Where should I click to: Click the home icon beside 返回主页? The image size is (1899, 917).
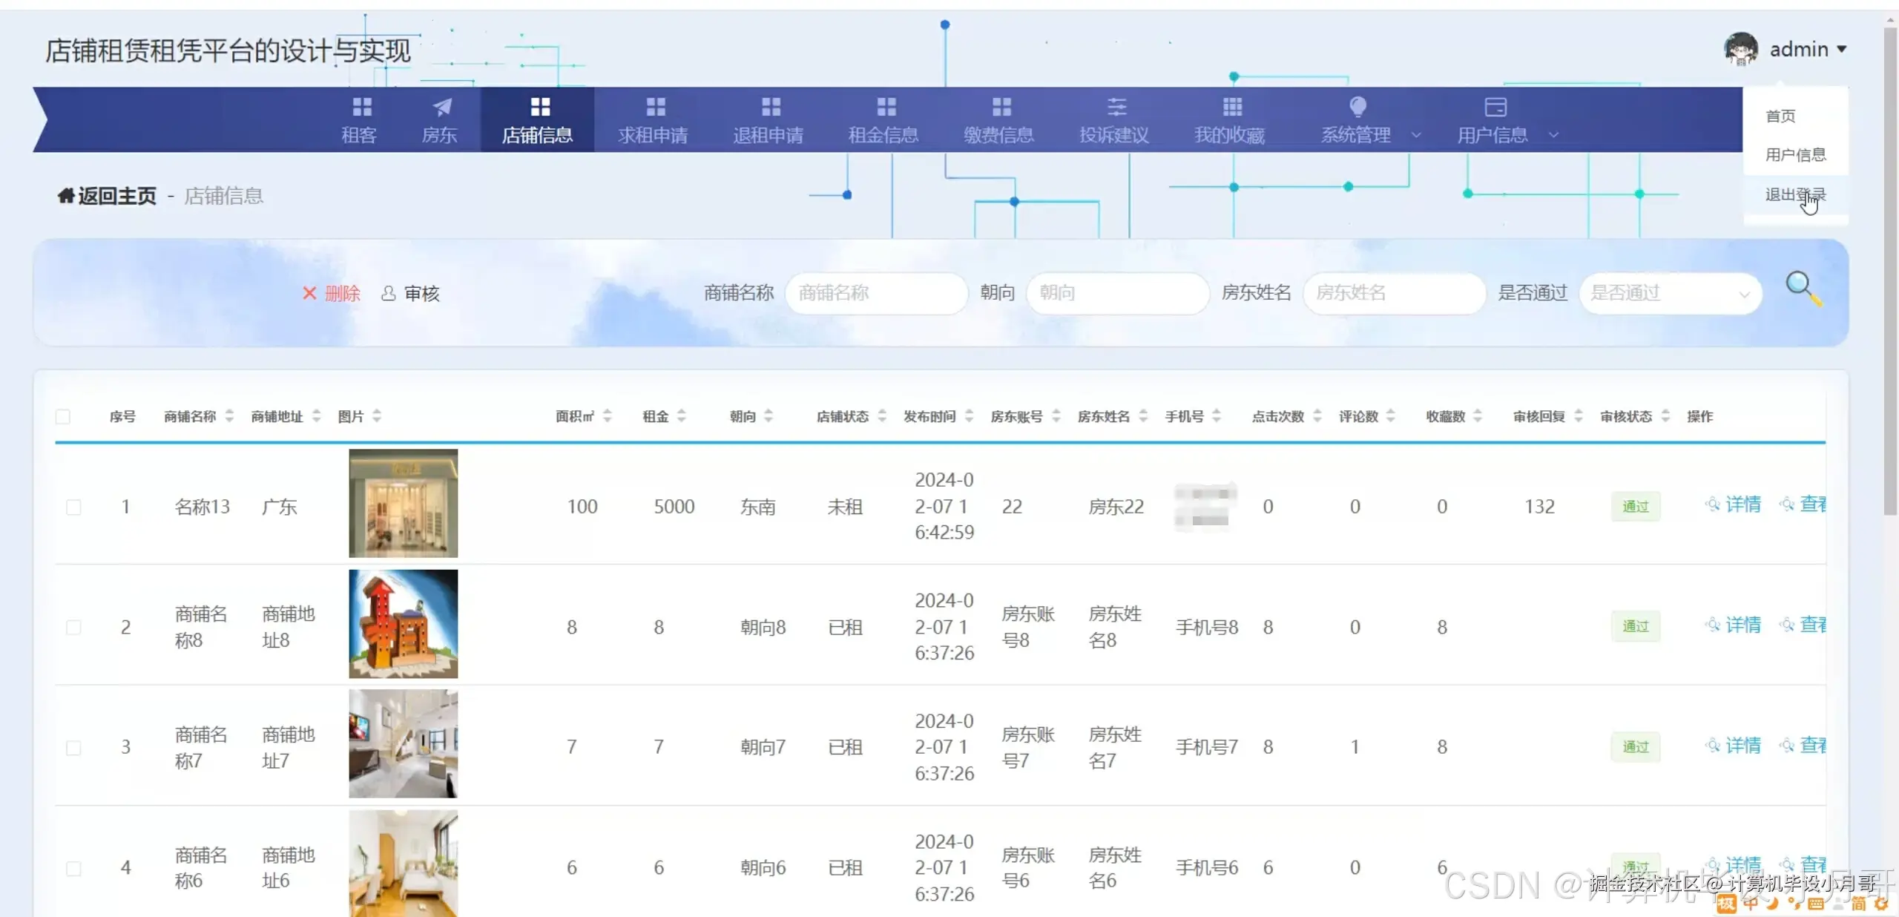[x=65, y=195]
